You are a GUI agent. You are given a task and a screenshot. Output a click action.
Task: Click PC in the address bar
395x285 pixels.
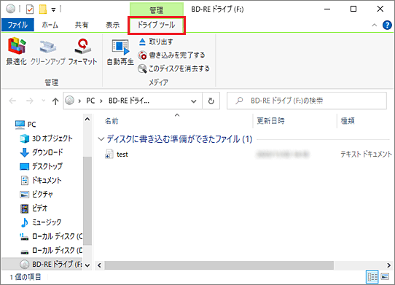[x=90, y=101]
